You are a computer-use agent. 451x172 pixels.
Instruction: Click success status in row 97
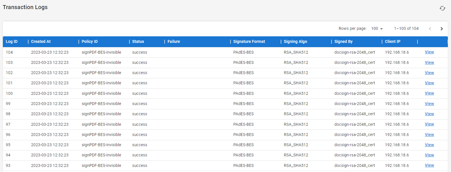pyautogui.click(x=140, y=124)
